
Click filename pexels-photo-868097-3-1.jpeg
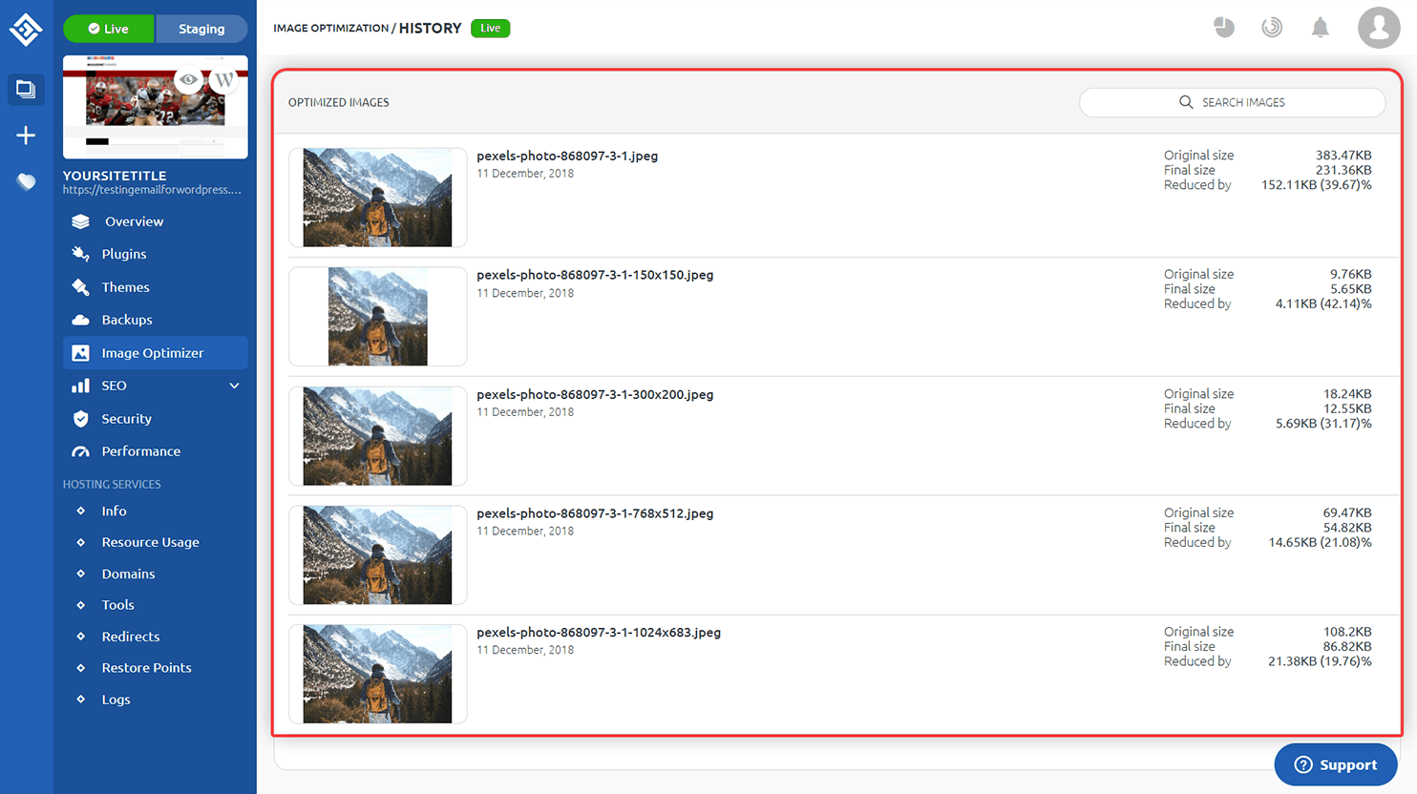(x=567, y=156)
